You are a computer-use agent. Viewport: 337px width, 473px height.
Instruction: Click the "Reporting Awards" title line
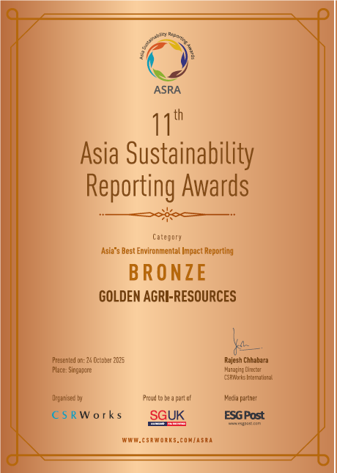click(168, 186)
